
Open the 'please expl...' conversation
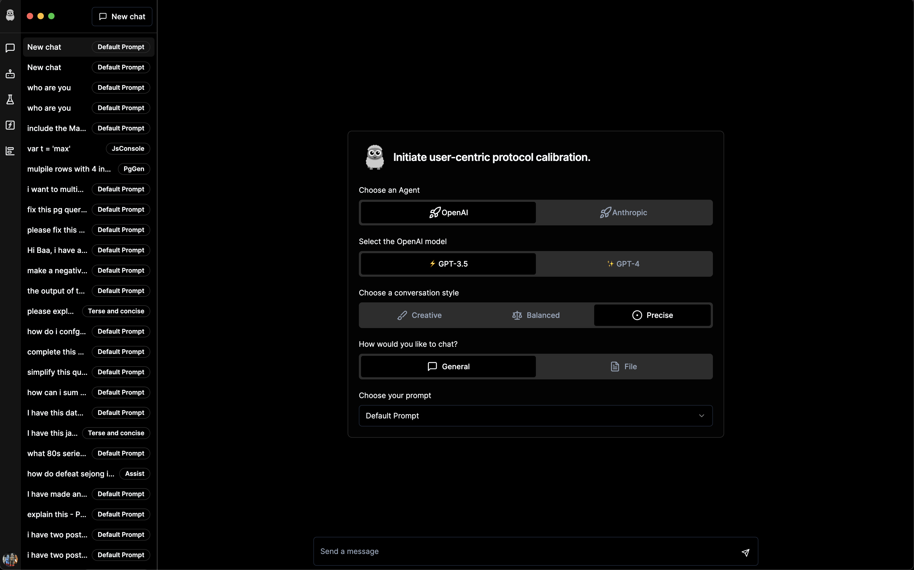pyautogui.click(x=89, y=311)
